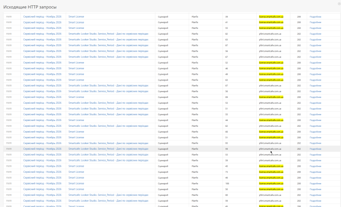This screenshot has height=207, width=341.
Task: Open Подробнее link in row with value 106
Action: (x=315, y=184)
